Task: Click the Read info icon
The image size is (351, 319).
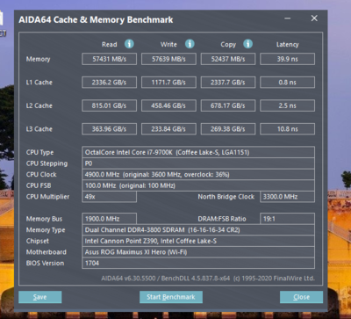Action: (129, 44)
